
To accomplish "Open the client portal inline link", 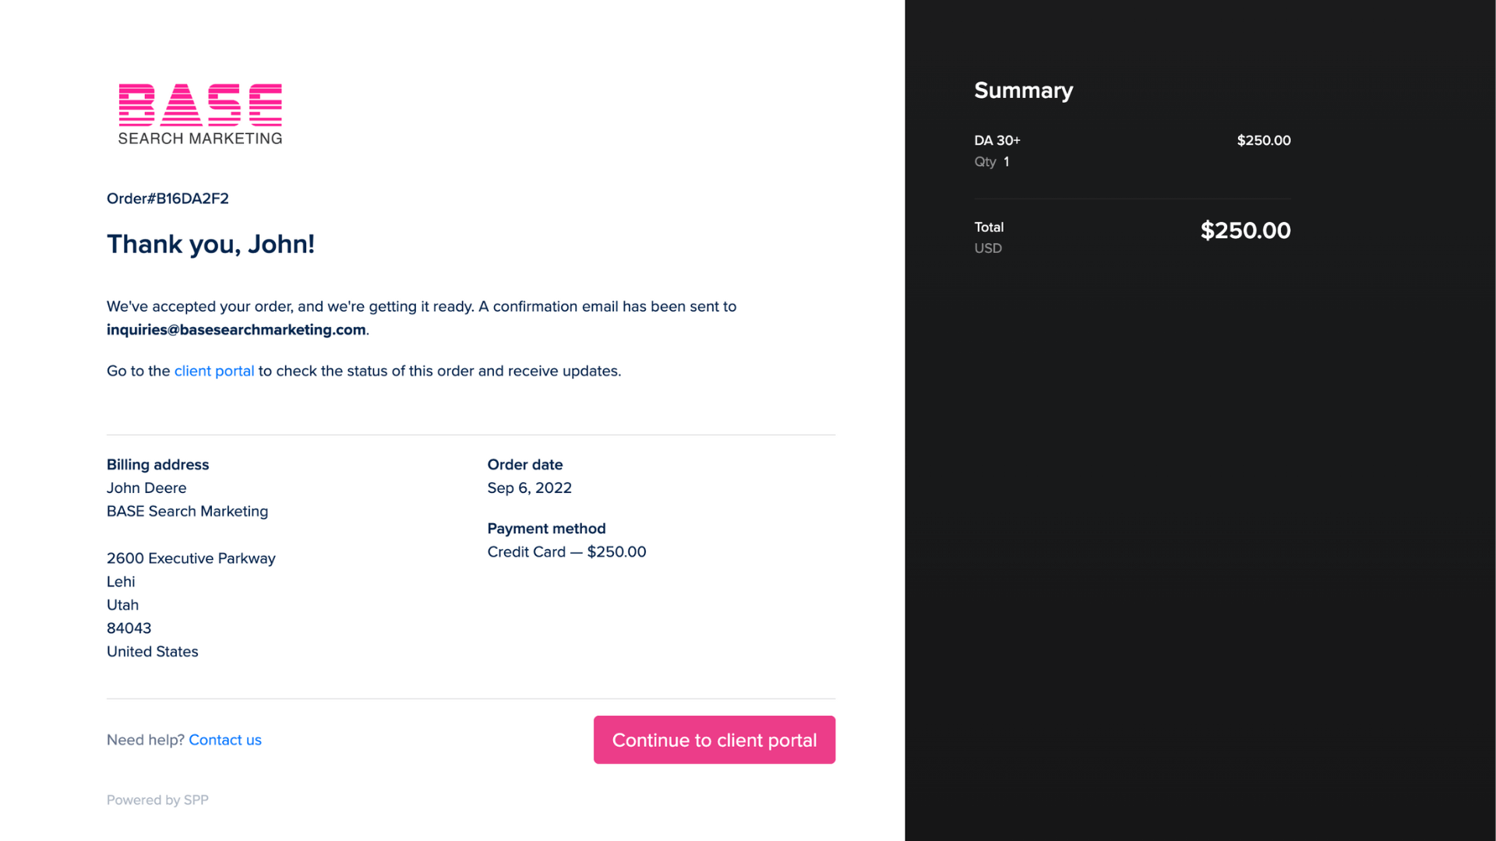I will pyautogui.click(x=214, y=371).
